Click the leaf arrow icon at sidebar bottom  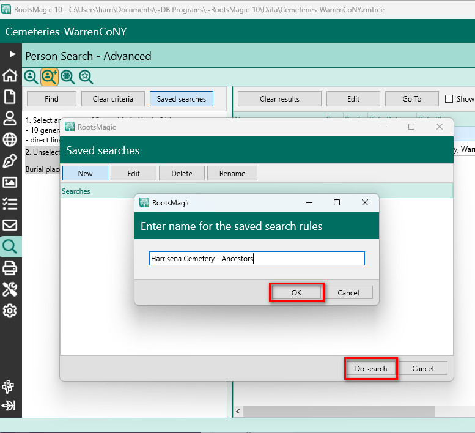tap(8, 405)
